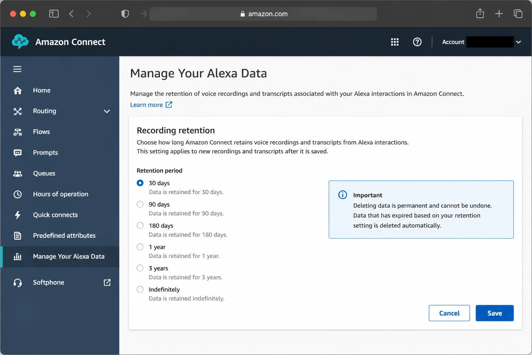Click the Amazon Connect cloud logo
Viewport: 532px width, 355px height.
coord(20,42)
